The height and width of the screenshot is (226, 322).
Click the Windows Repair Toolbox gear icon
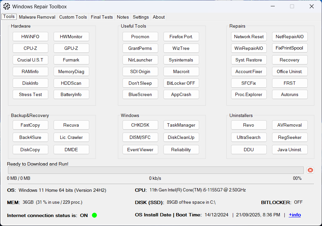(x=7, y=6)
